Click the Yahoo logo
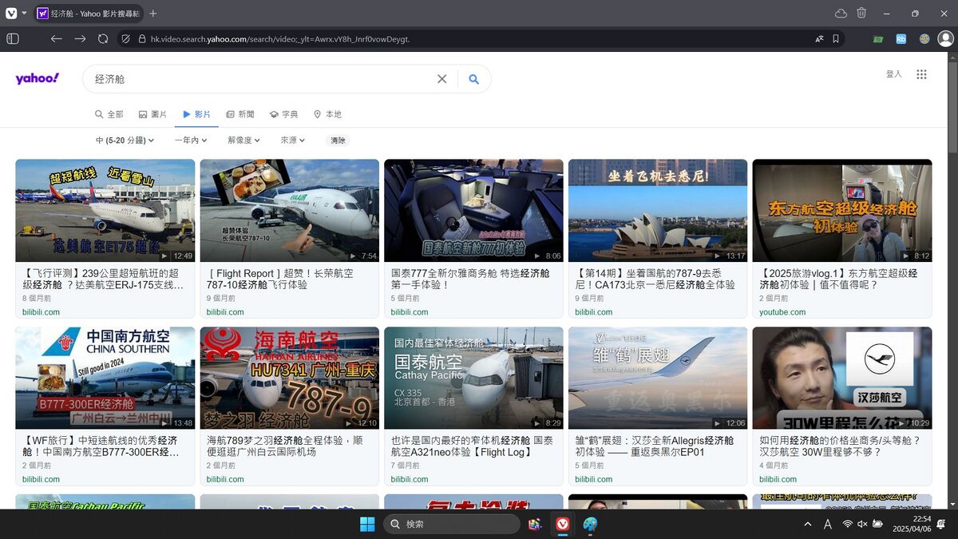Screen dimensions: 958x539 point(38,78)
